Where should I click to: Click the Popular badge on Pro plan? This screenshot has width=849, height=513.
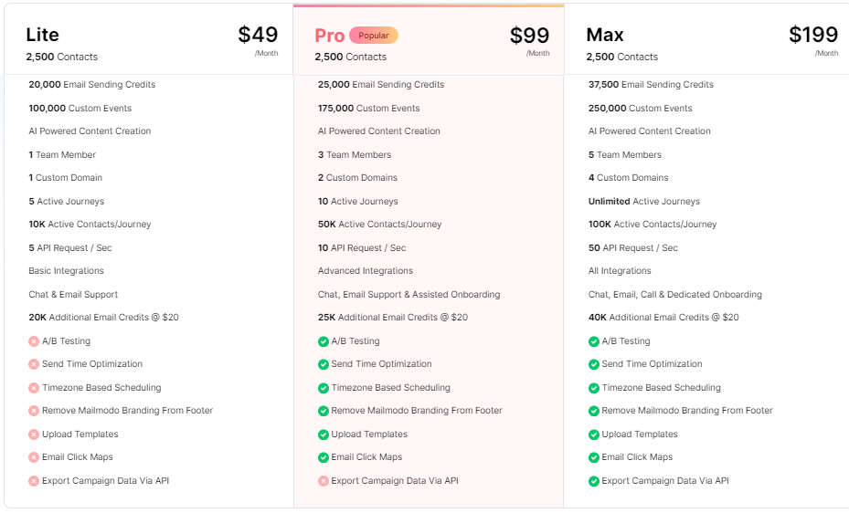373,36
